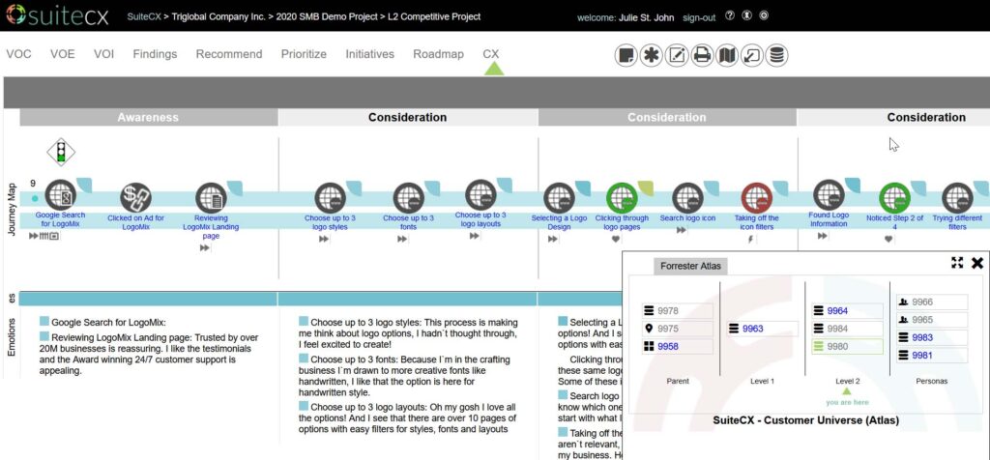The image size is (990, 460).
Task: Open the Recommend tab
Action: [x=228, y=54]
